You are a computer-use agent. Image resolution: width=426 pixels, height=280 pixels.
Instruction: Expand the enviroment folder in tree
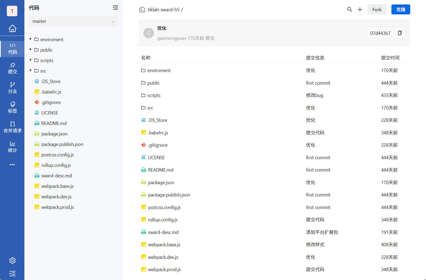(31, 39)
